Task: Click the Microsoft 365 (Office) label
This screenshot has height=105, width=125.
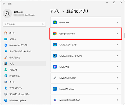Action: click(70, 100)
